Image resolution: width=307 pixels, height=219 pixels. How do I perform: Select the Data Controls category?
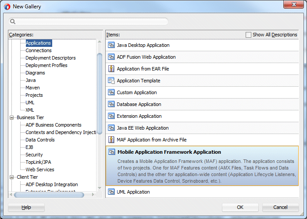click(40, 140)
